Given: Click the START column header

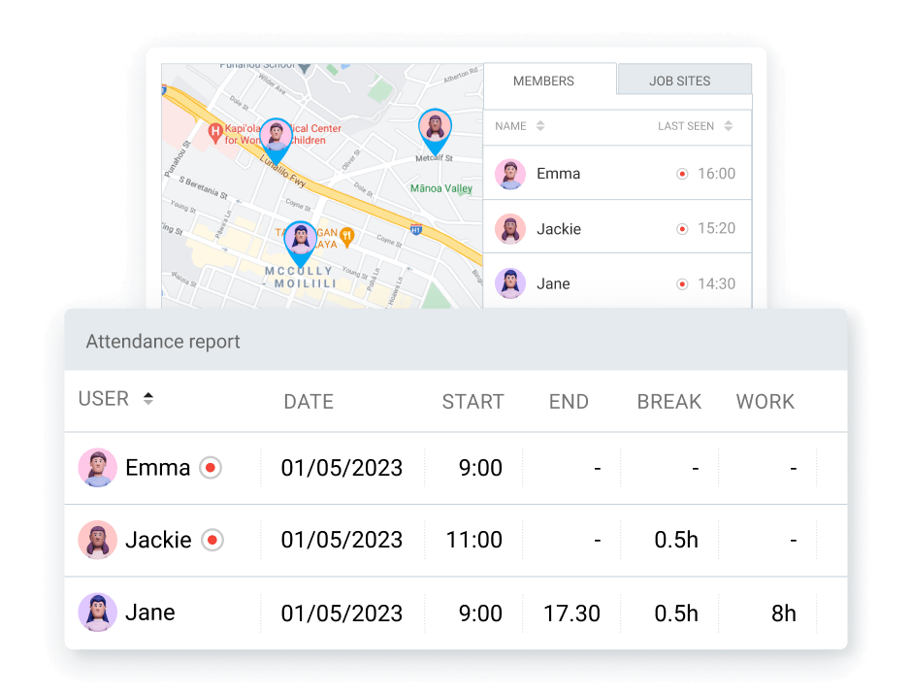Looking at the screenshot, I should (472, 402).
